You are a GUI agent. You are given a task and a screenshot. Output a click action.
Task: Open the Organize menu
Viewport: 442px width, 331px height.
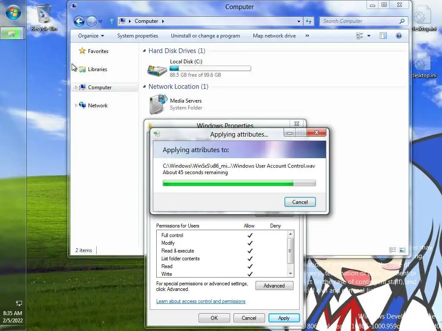click(91, 36)
